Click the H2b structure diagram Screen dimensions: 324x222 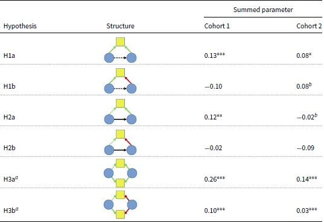click(120, 142)
